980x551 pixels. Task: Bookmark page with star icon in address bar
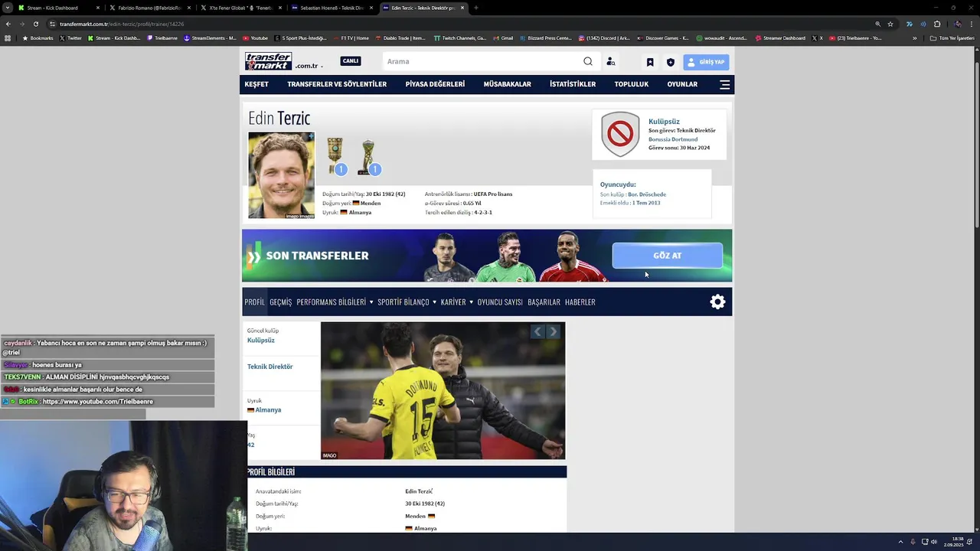tap(890, 24)
